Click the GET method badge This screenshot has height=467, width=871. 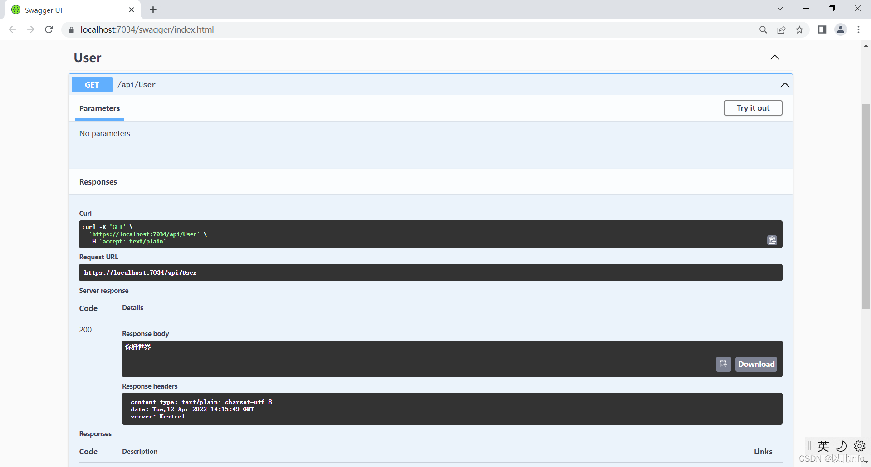(x=92, y=85)
